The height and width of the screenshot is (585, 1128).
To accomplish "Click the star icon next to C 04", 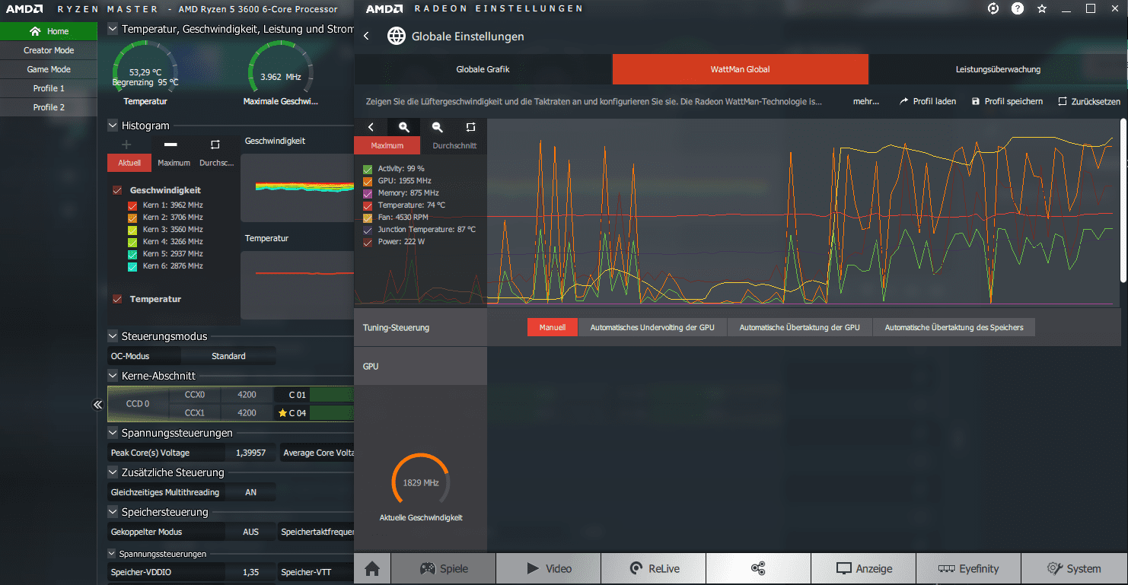I will click(282, 413).
